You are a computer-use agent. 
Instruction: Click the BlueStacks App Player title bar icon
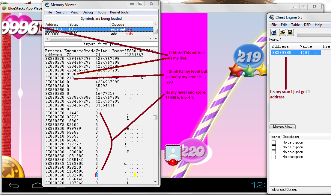(4, 8)
